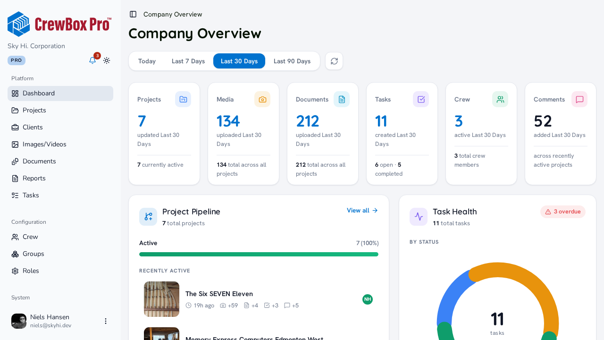Click the +3 tasks icon

pos(267,306)
